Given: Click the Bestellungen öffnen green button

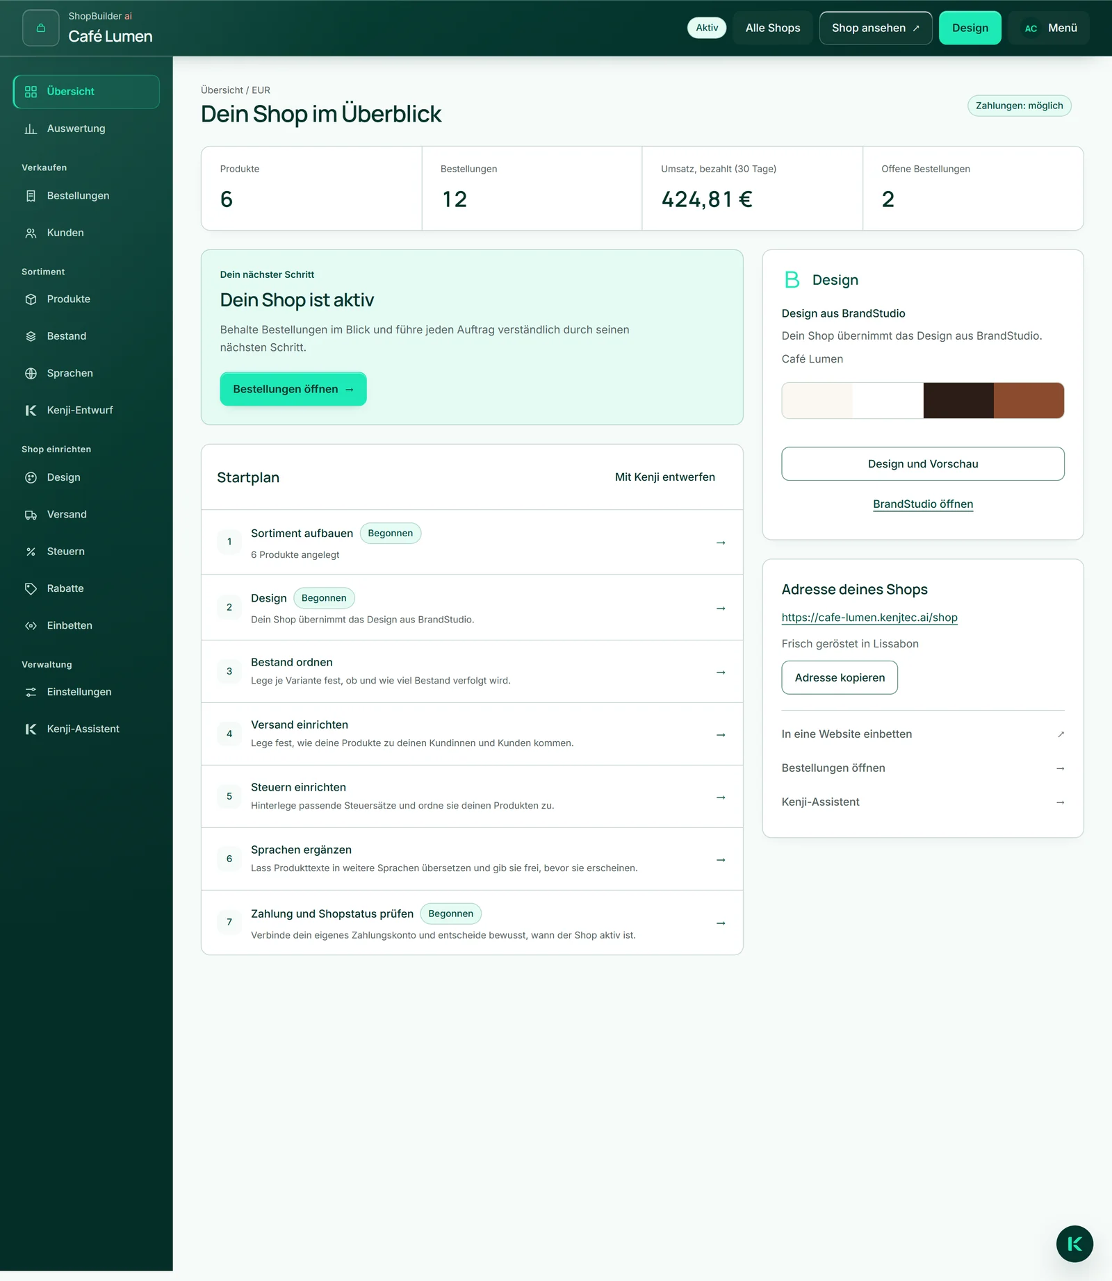Looking at the screenshot, I should [293, 389].
